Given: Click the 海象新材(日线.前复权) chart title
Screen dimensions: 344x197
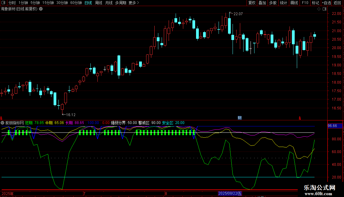Looking at the screenshot, I should click(19, 9).
